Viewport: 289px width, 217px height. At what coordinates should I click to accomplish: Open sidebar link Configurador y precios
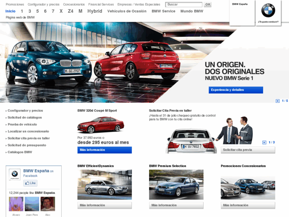coord(25,111)
